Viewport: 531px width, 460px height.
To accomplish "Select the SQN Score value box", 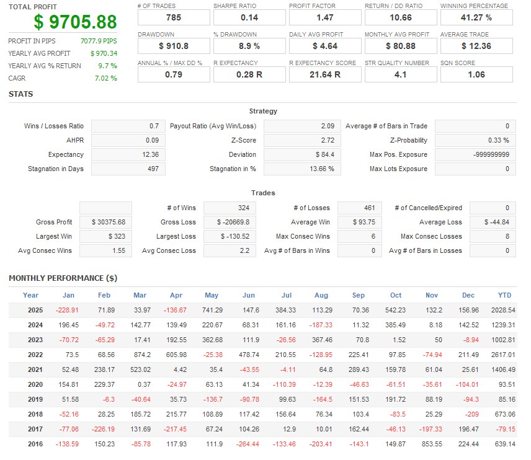I will click(476, 74).
